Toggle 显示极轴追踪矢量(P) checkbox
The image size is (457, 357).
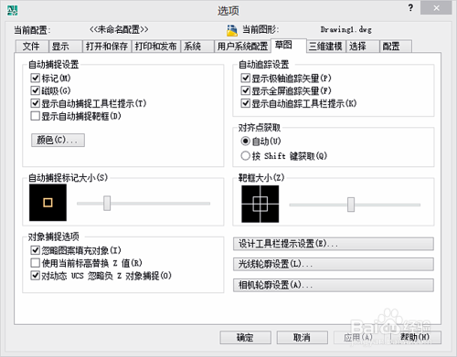245,79
